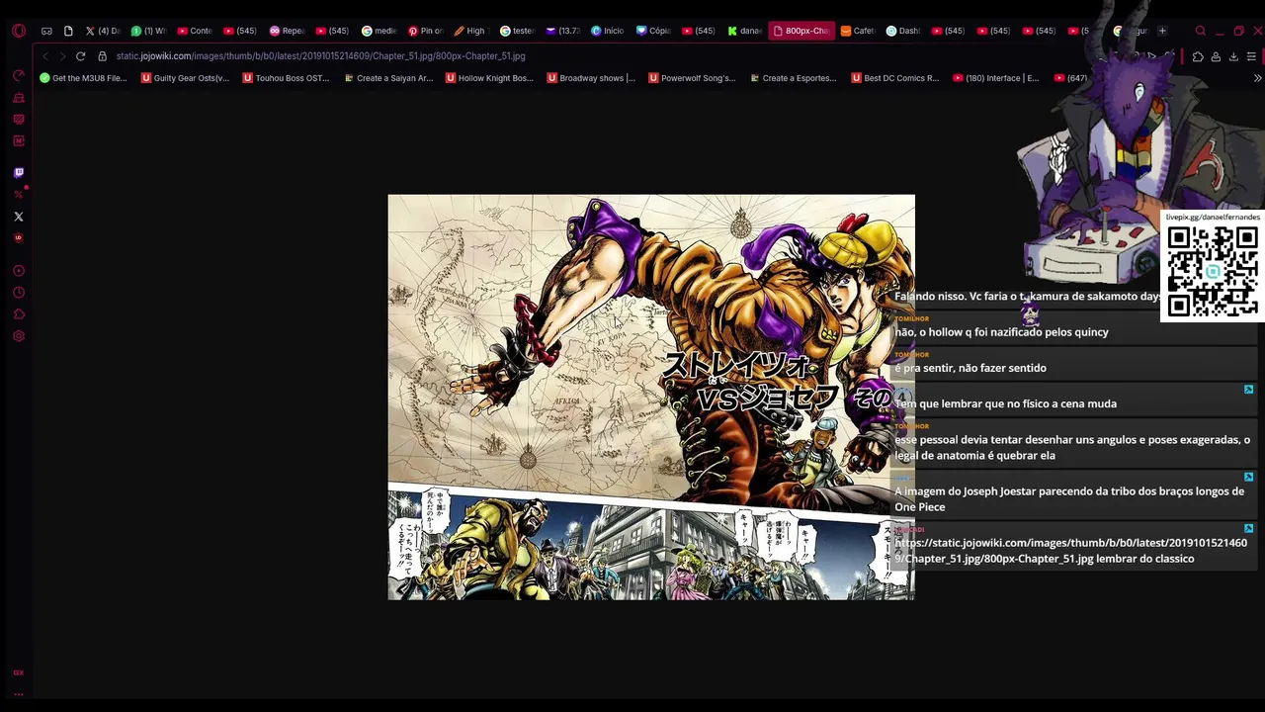
Task: Reload the current page
Action: coord(80,56)
